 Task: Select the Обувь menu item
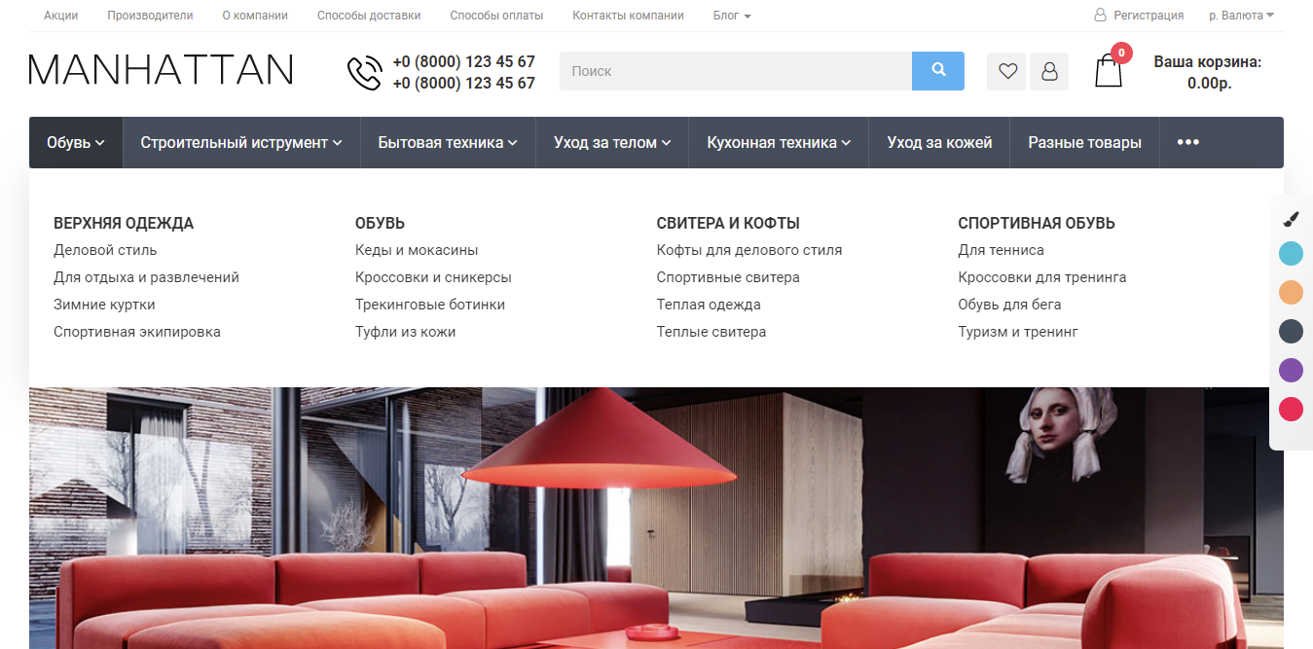click(69, 142)
